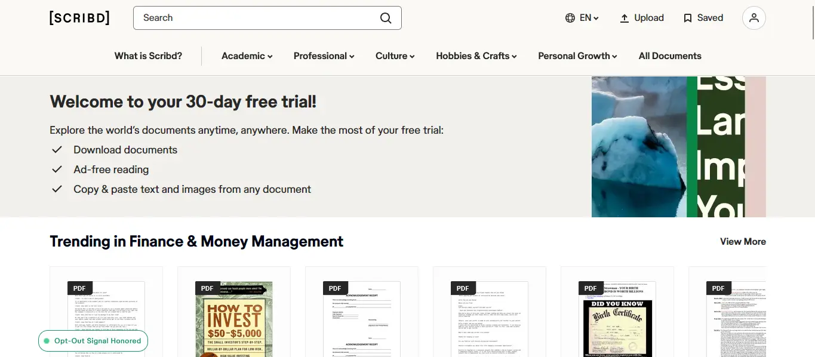Viewport: 815px width, 357px height.
Task: Open the Saved label text
Action: tap(710, 18)
